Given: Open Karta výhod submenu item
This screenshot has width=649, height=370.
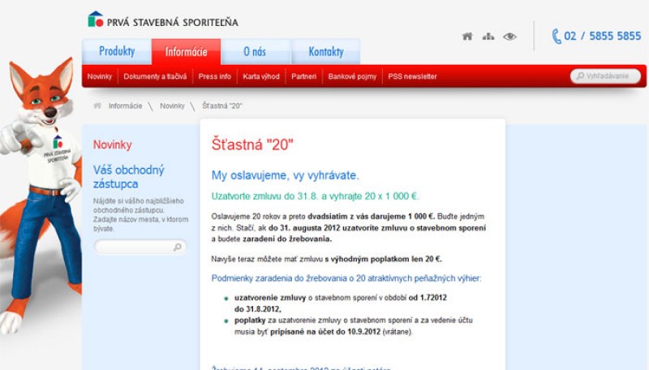Looking at the screenshot, I should pyautogui.click(x=260, y=76).
